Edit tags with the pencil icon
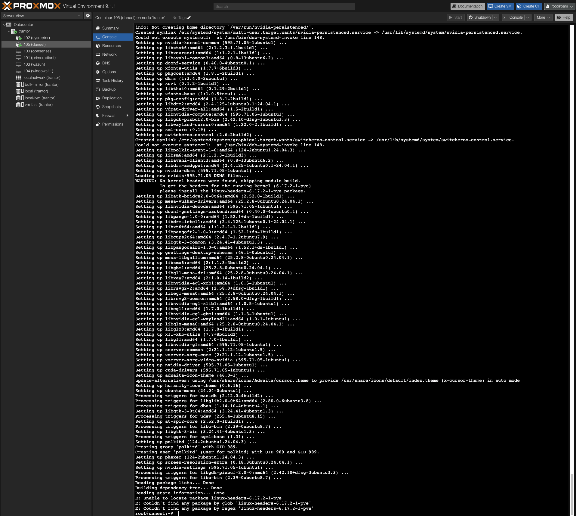This screenshot has width=576, height=516. (x=189, y=18)
